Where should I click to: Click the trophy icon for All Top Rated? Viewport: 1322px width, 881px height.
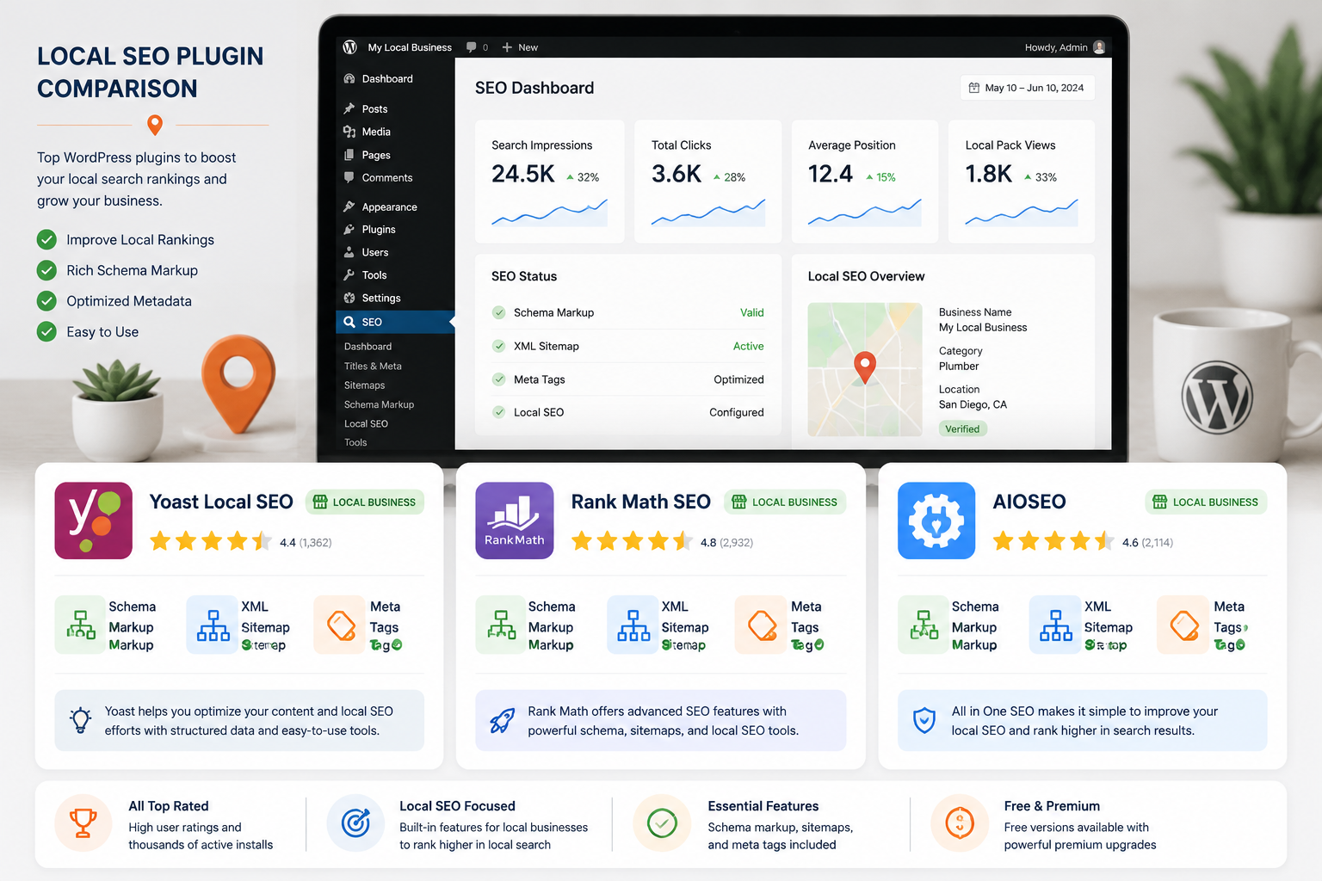point(83,823)
